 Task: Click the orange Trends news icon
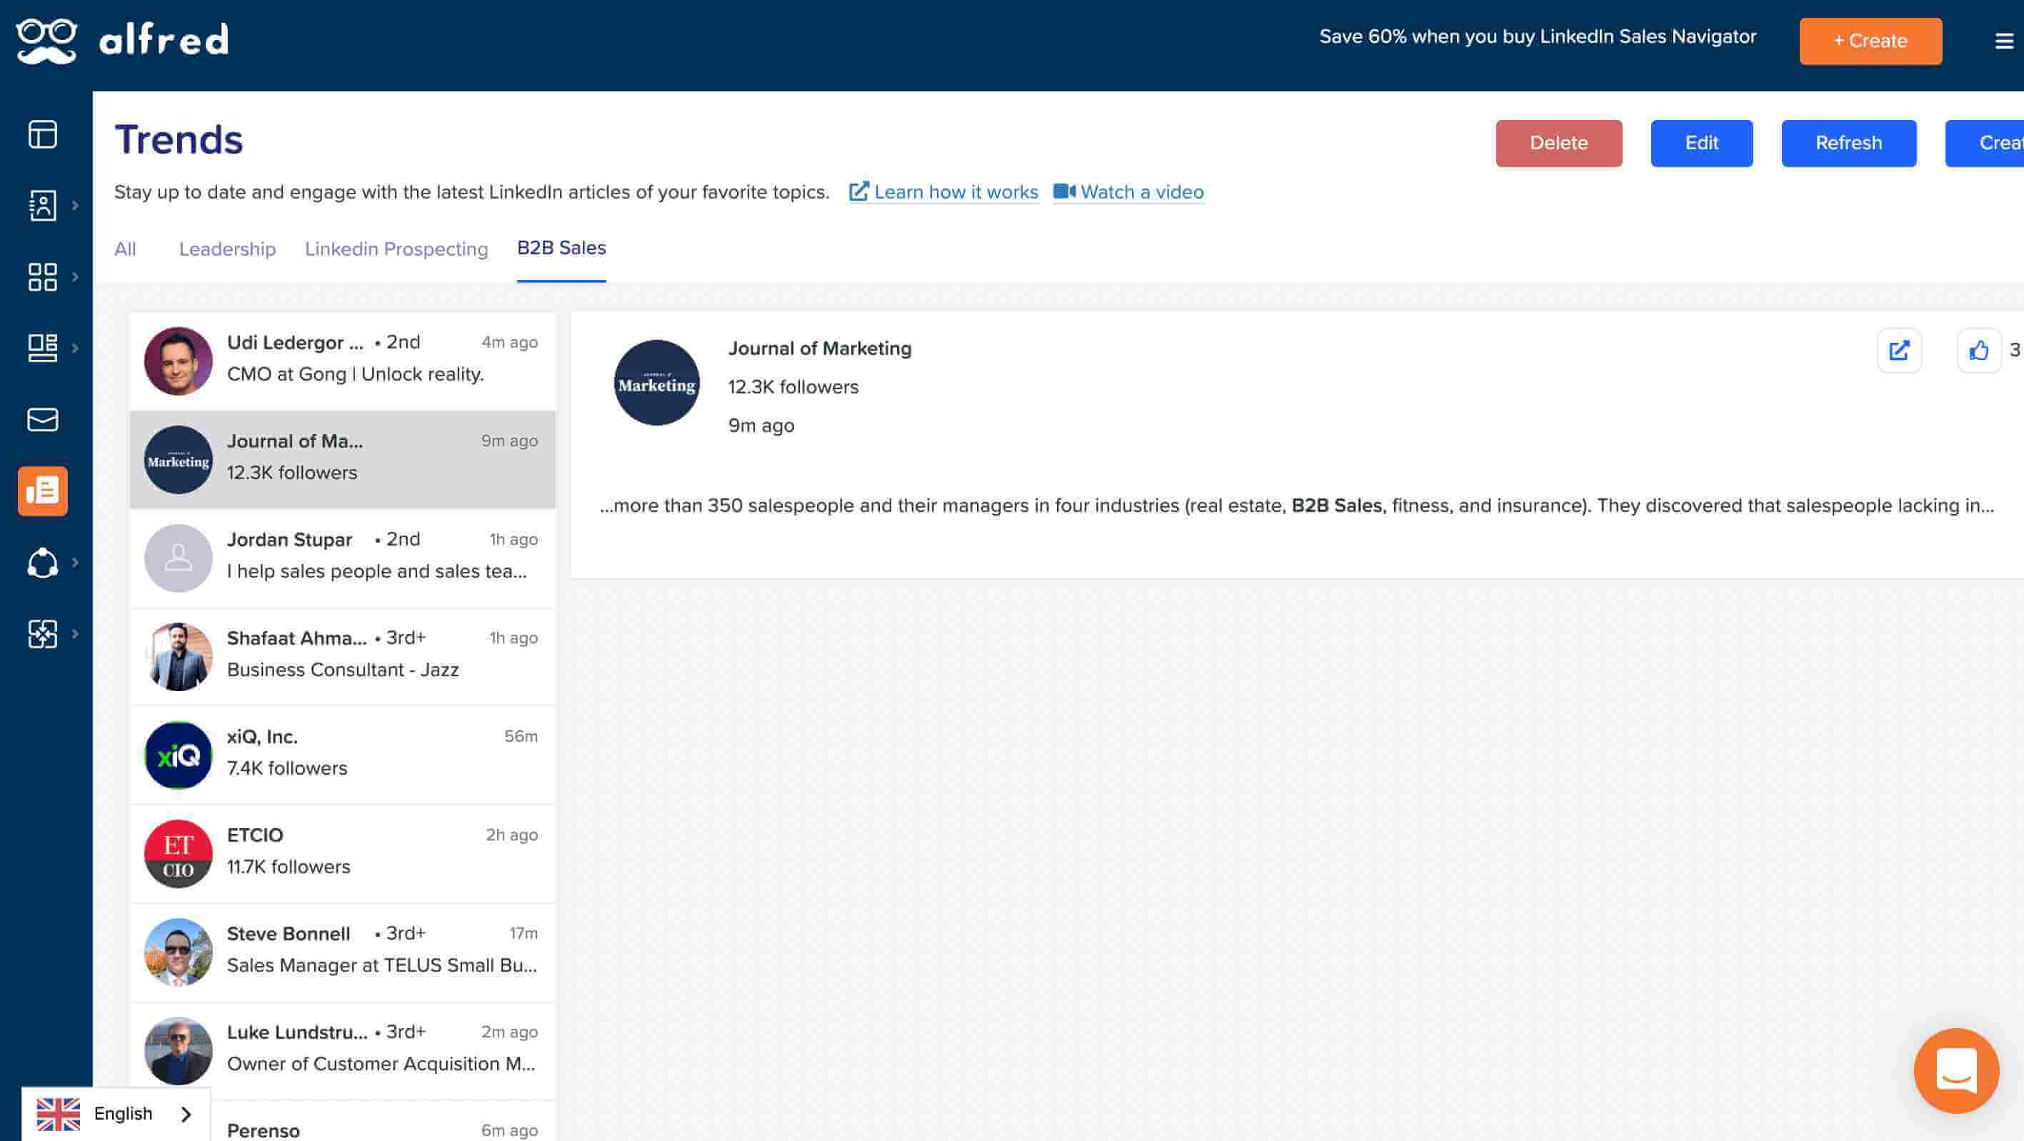pyautogui.click(x=42, y=491)
